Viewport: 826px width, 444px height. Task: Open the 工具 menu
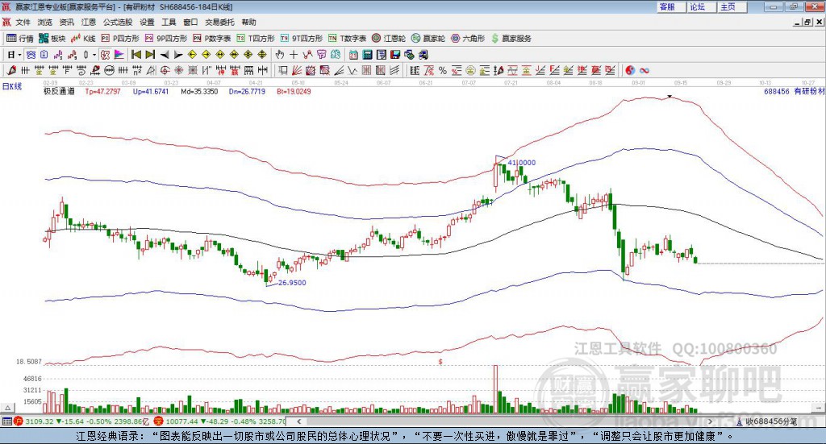pos(169,22)
